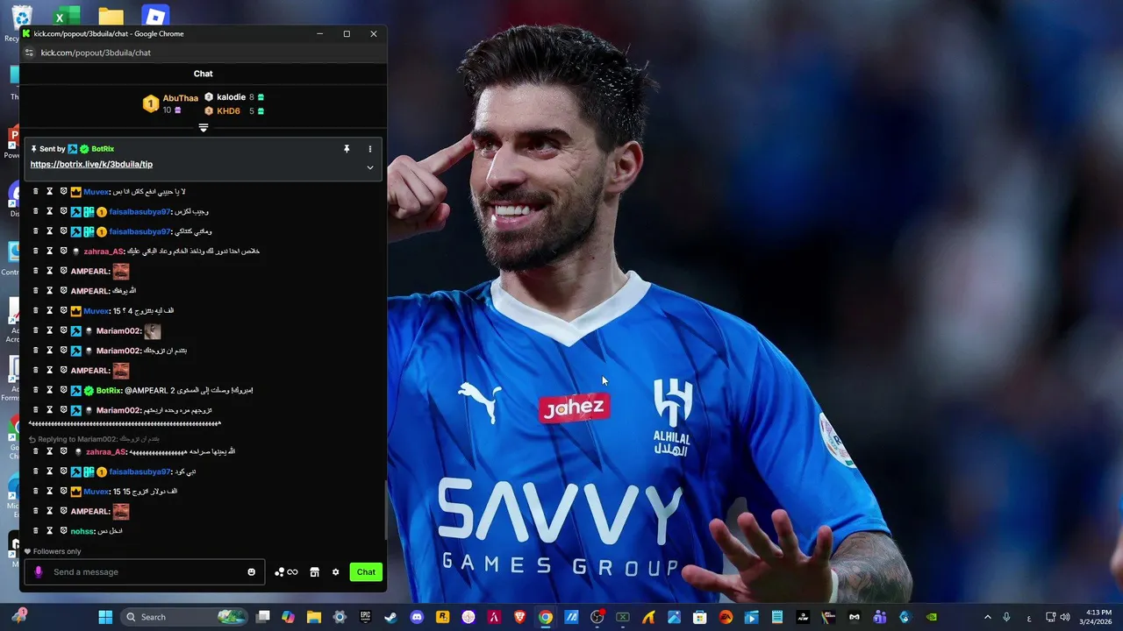Click the chat scrollbar thumb

tap(385, 511)
